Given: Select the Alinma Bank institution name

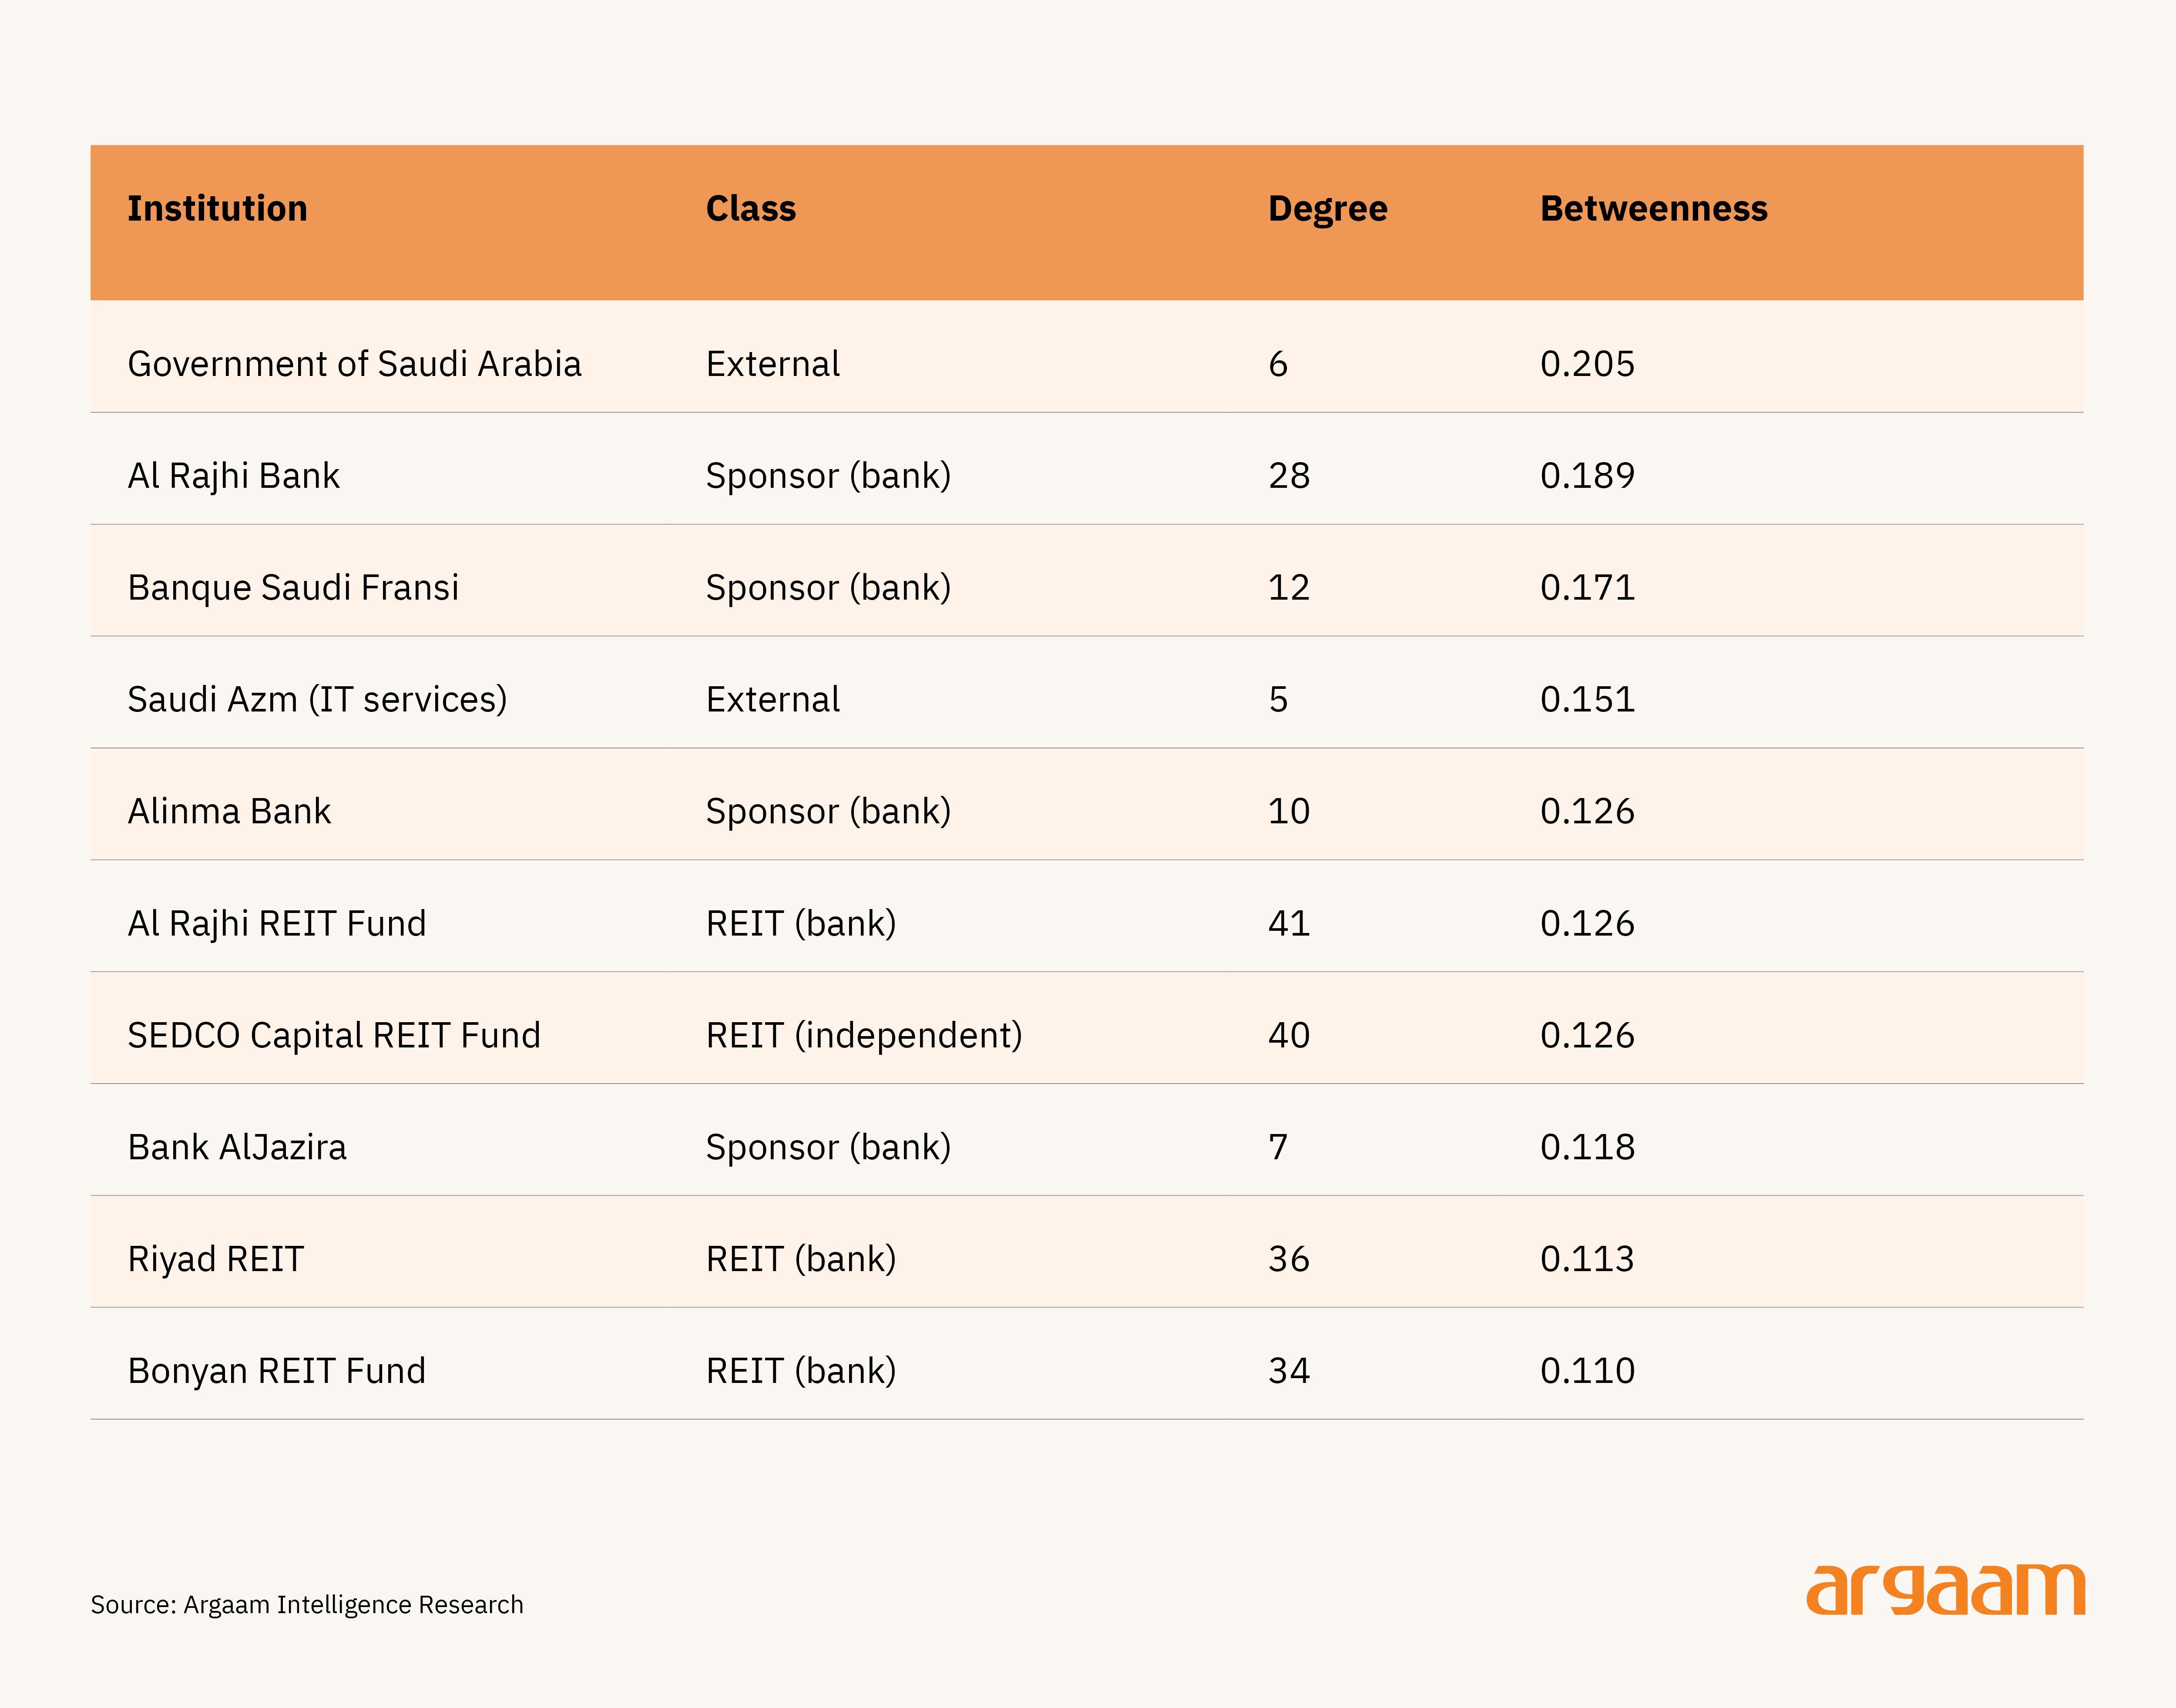Looking at the screenshot, I should click(x=229, y=811).
